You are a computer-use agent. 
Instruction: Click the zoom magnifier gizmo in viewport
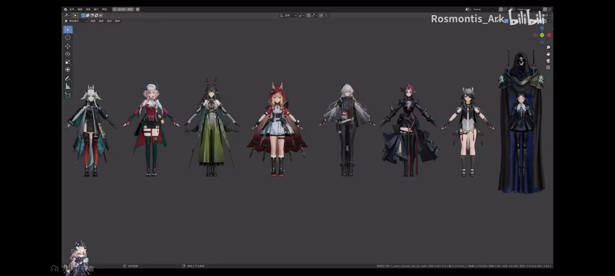click(x=548, y=47)
